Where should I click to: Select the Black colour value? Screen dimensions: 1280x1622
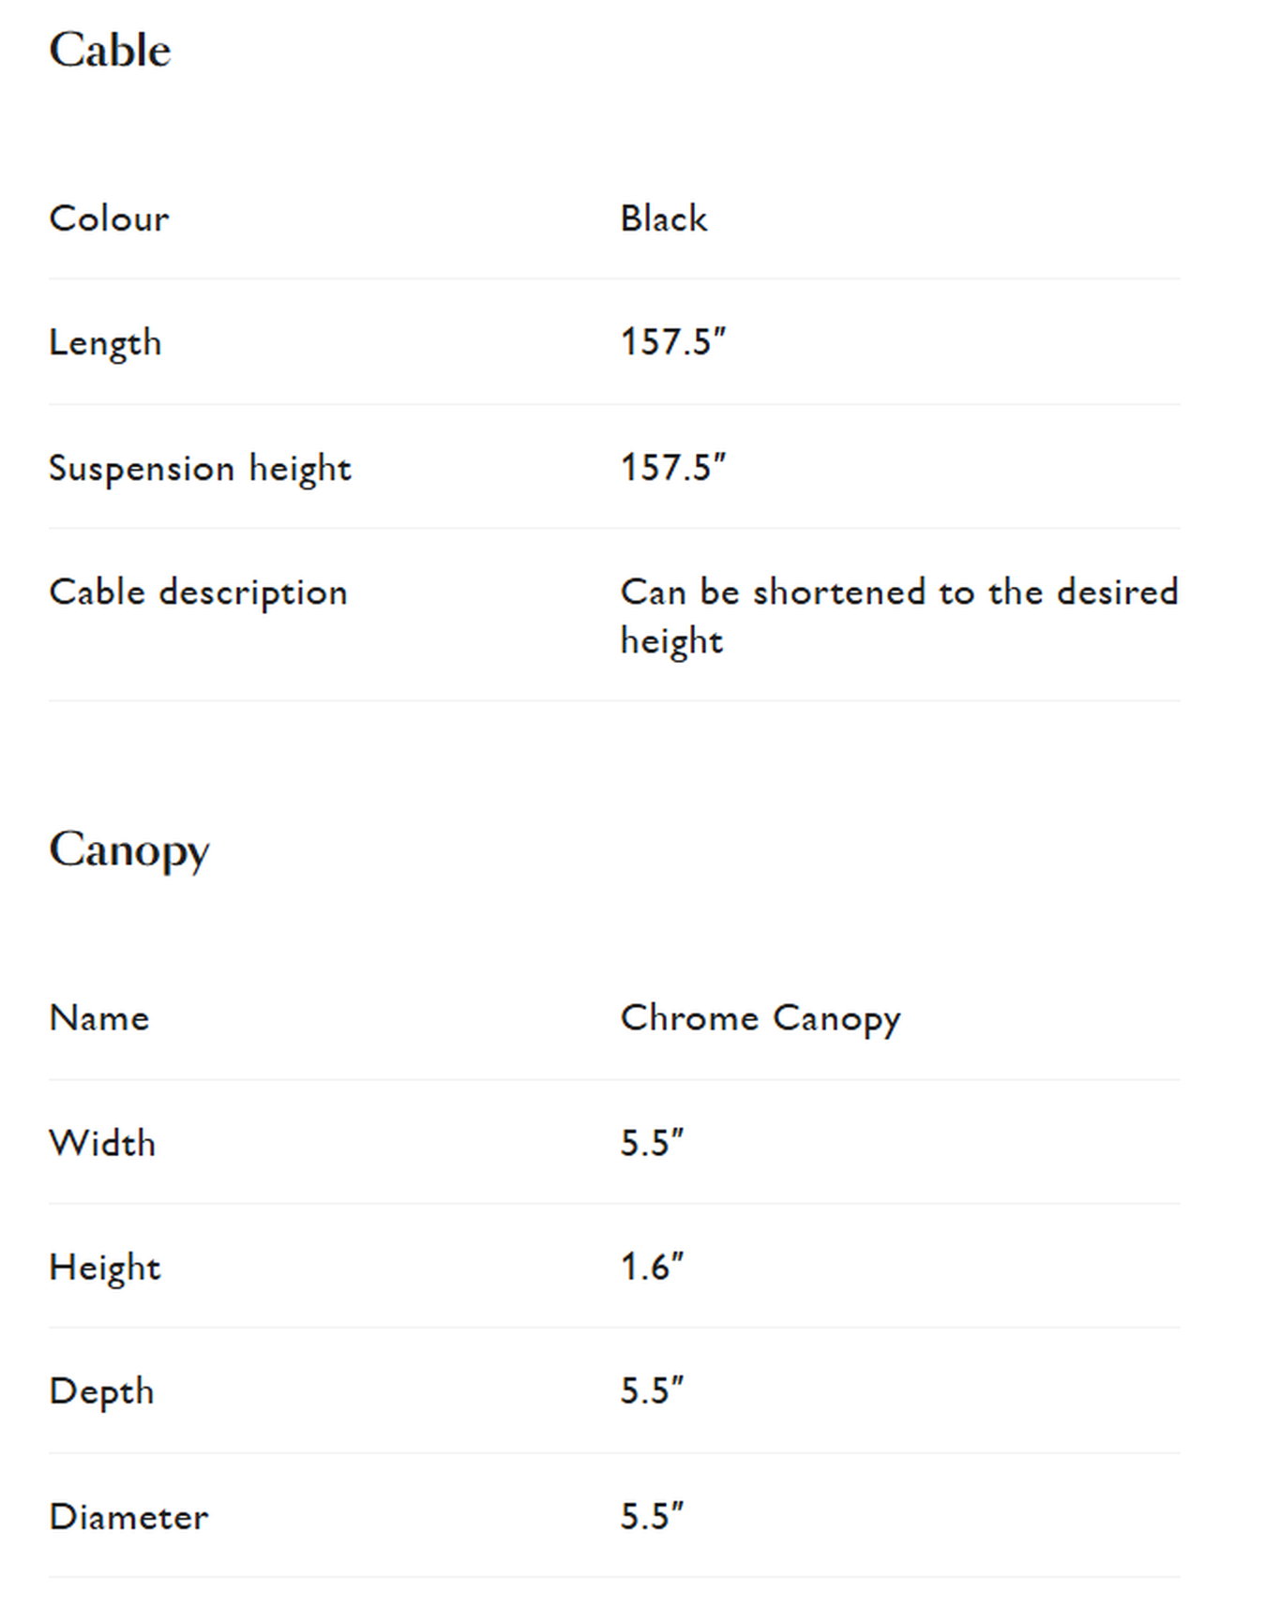663,219
